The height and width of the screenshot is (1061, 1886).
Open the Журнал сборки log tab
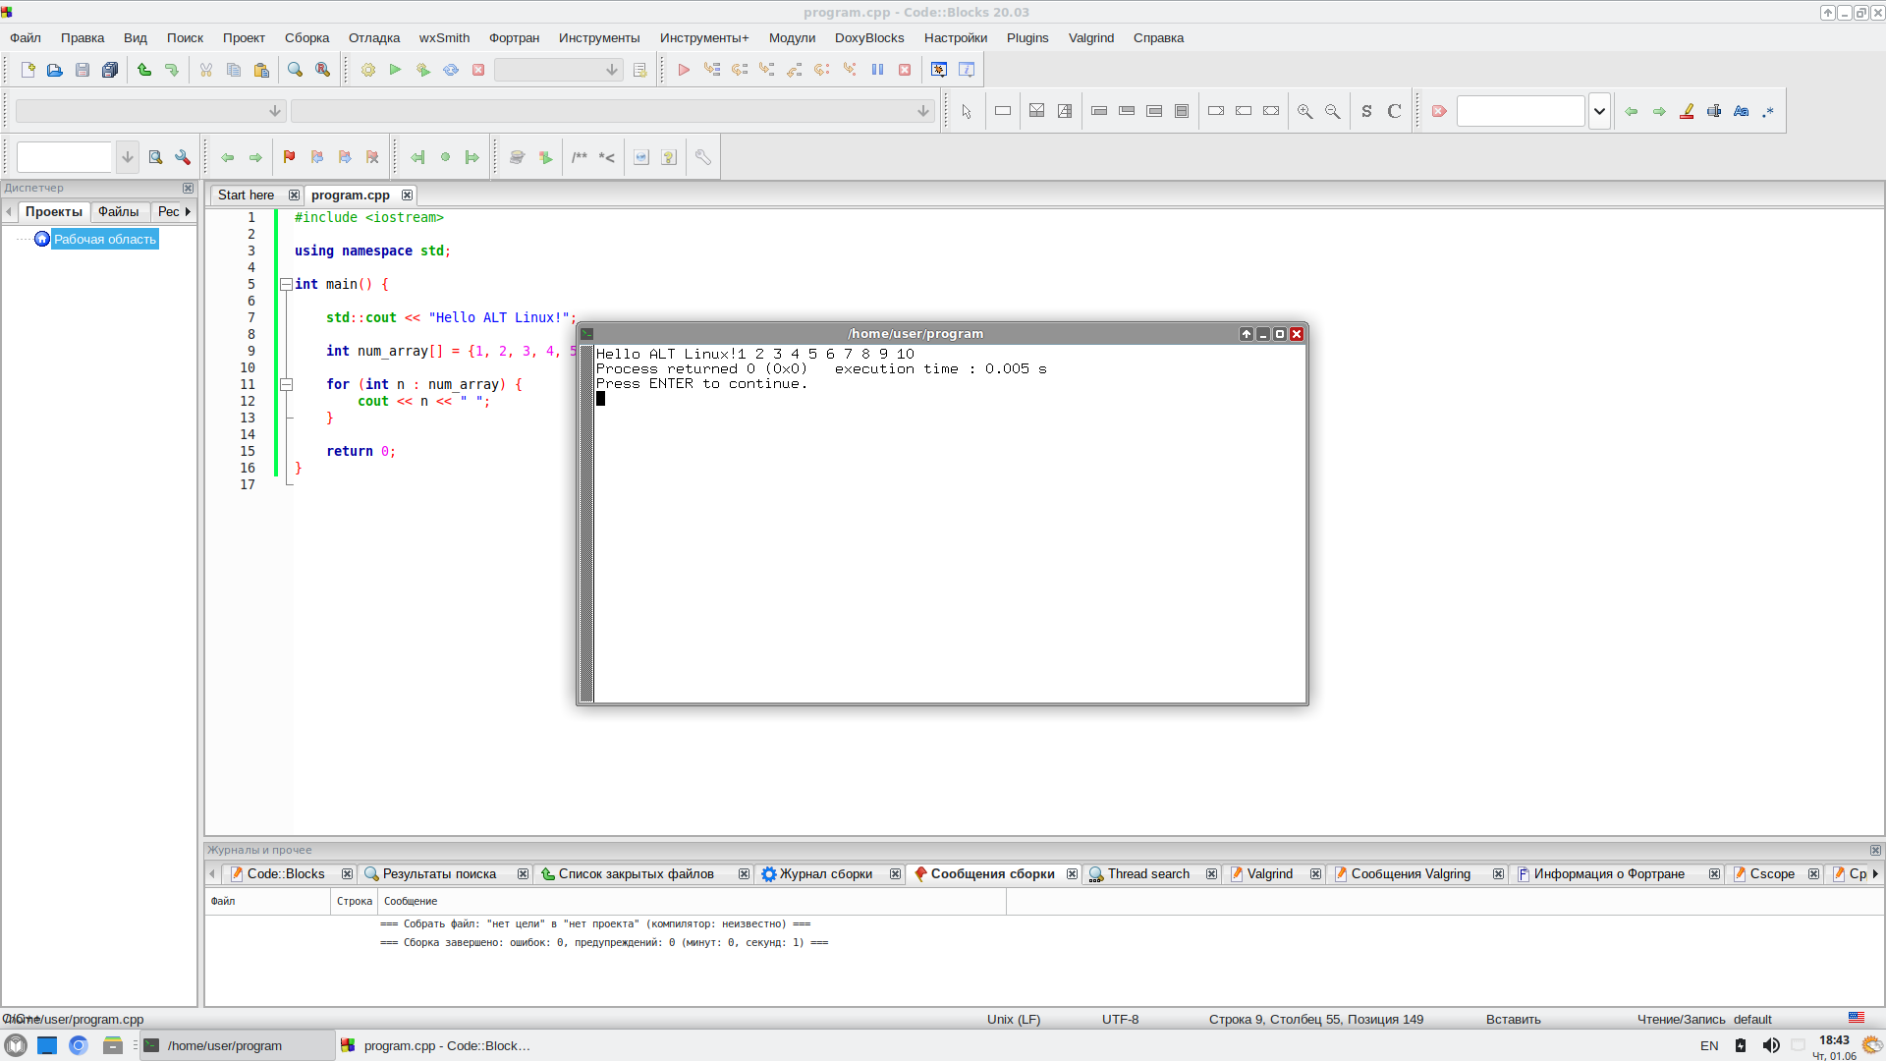pos(825,873)
